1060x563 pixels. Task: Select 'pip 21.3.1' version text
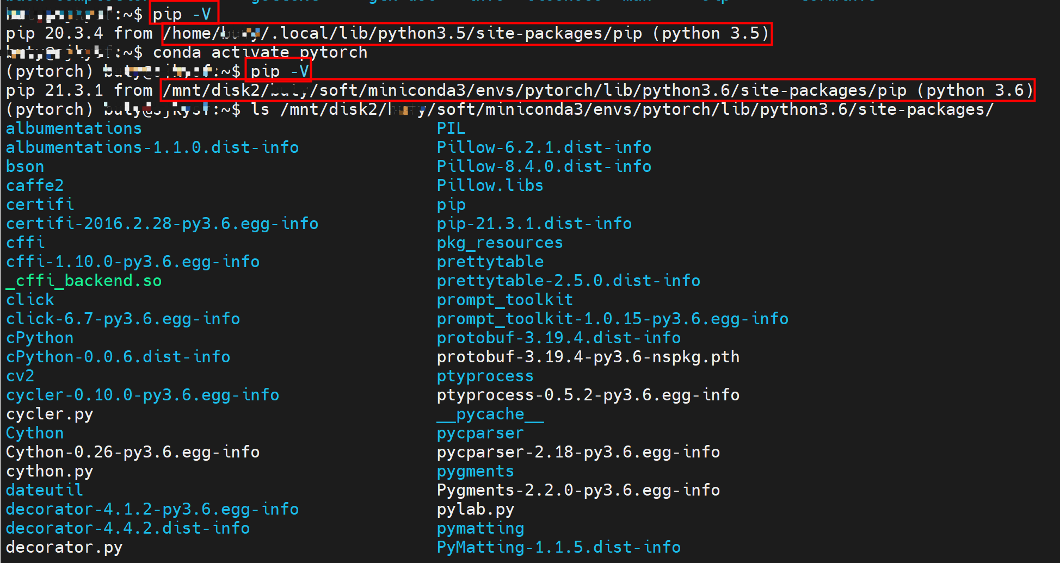54,90
